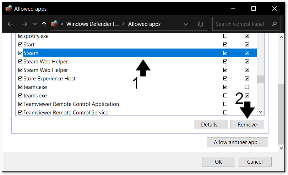
Task: Click the search magnifier icon
Action: [x=274, y=24]
